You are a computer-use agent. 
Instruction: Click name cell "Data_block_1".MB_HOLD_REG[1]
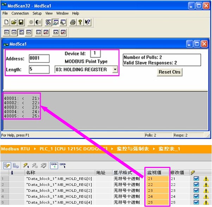point(59,184)
